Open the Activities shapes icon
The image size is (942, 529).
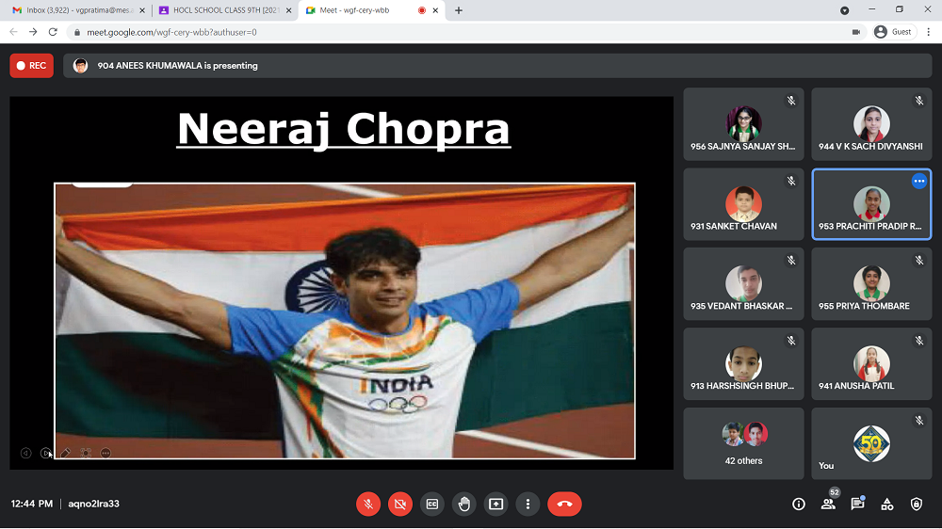(886, 505)
